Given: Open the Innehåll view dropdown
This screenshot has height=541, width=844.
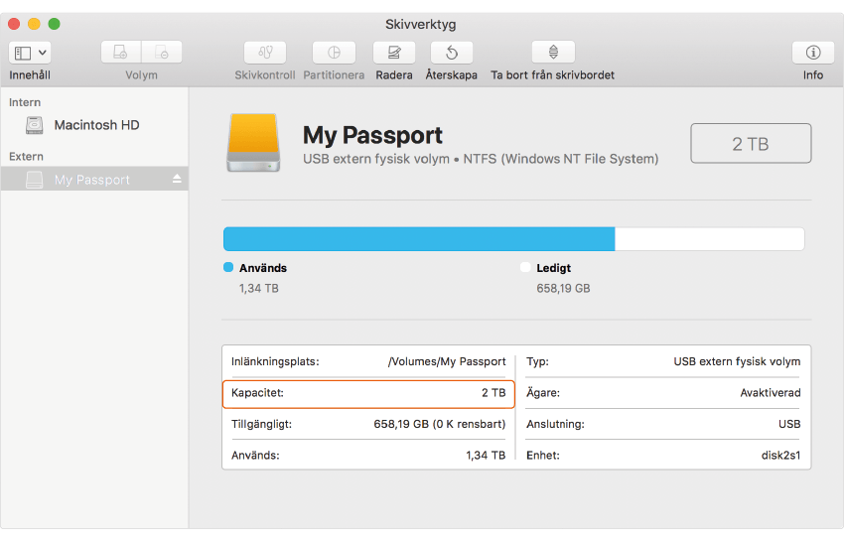Looking at the screenshot, I should [30, 53].
